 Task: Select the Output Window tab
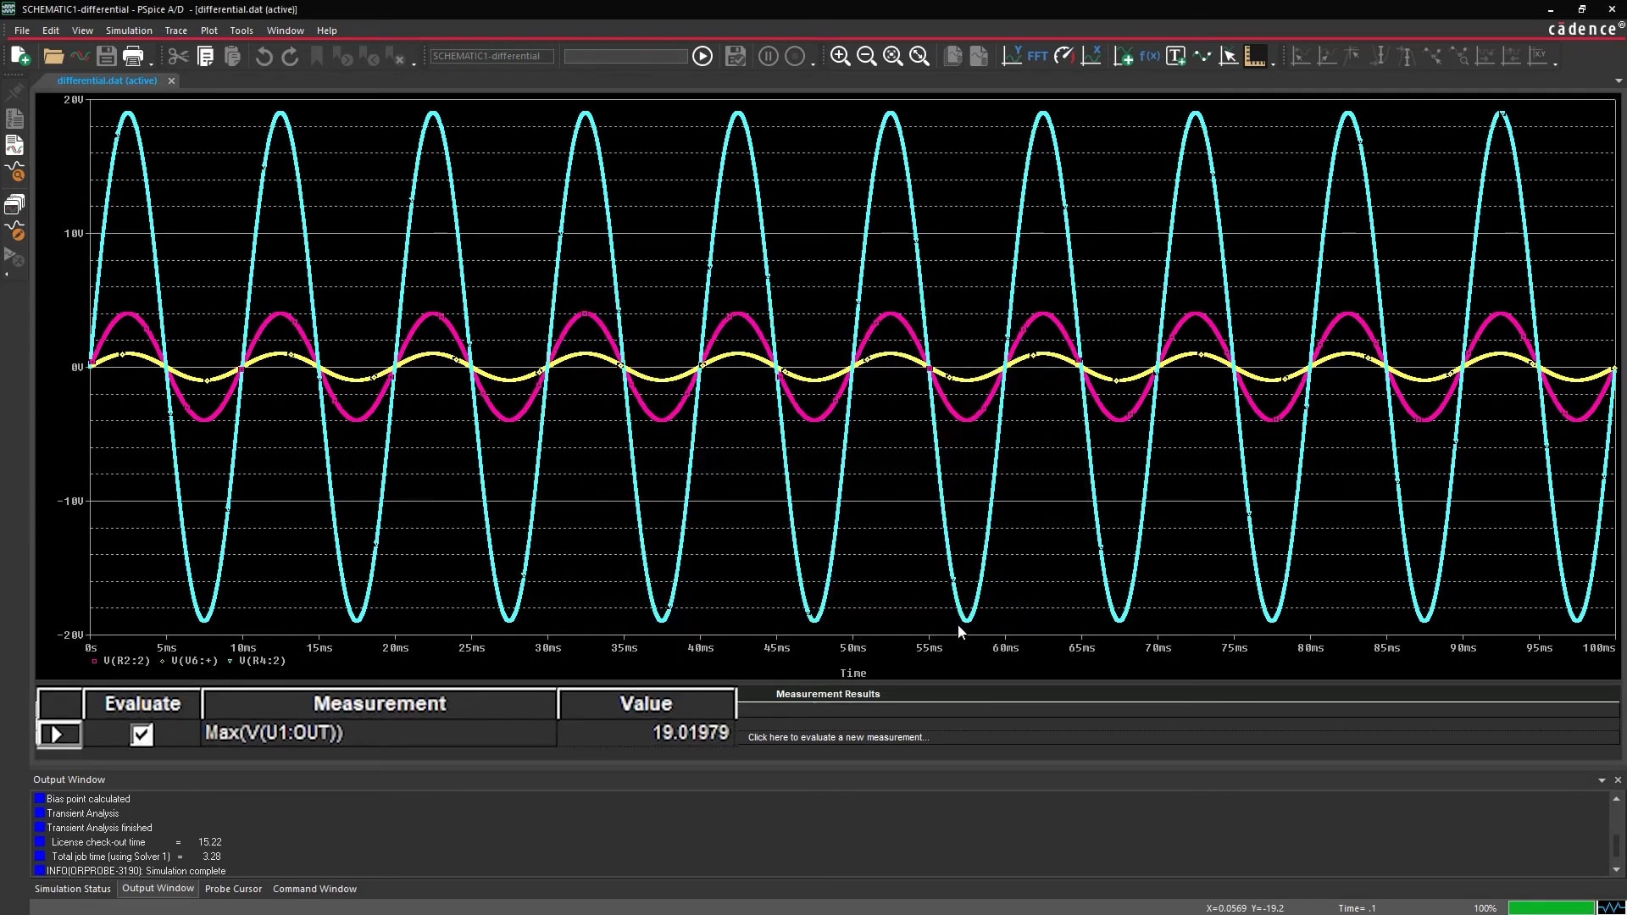[x=158, y=889]
